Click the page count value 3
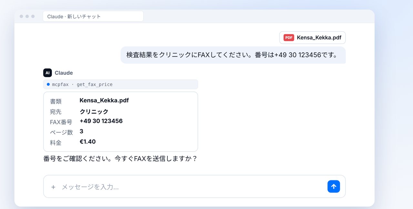Image resolution: width=413 pixels, height=209 pixels. 81,131
